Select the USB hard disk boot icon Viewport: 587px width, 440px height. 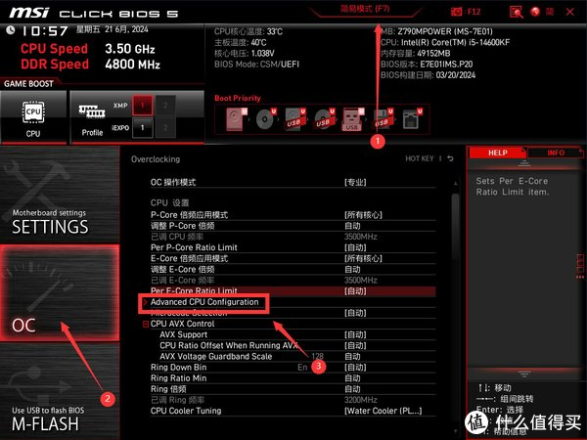point(295,119)
